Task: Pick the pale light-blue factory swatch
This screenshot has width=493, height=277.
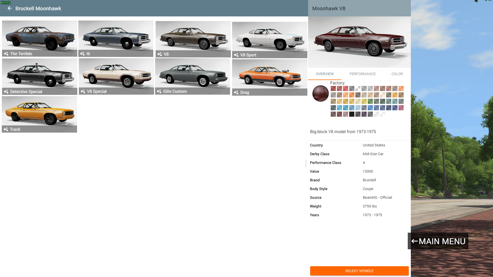Action: (x=358, y=108)
